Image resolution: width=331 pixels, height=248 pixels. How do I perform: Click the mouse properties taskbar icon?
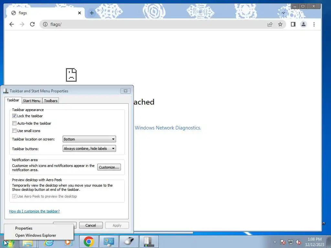point(129,242)
